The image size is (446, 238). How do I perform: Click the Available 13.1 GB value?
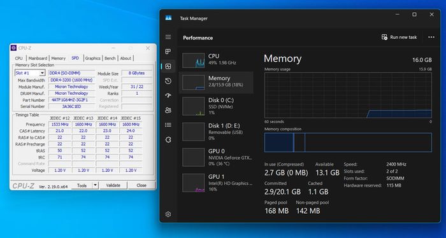[327, 172]
